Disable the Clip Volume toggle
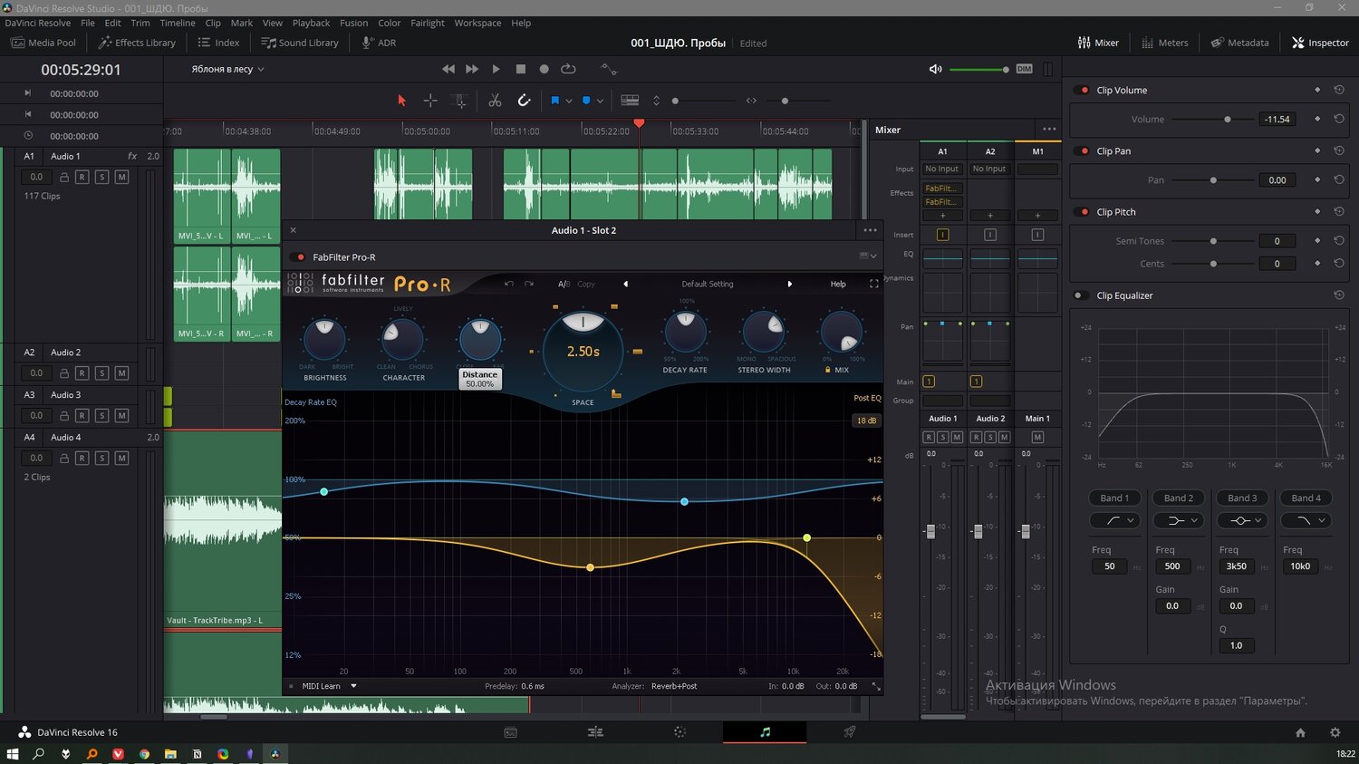1359x764 pixels. click(1083, 90)
